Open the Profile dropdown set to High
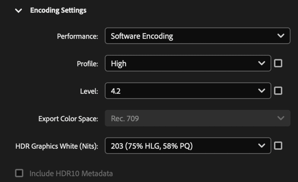This screenshot has height=182, width=298. 183,64
